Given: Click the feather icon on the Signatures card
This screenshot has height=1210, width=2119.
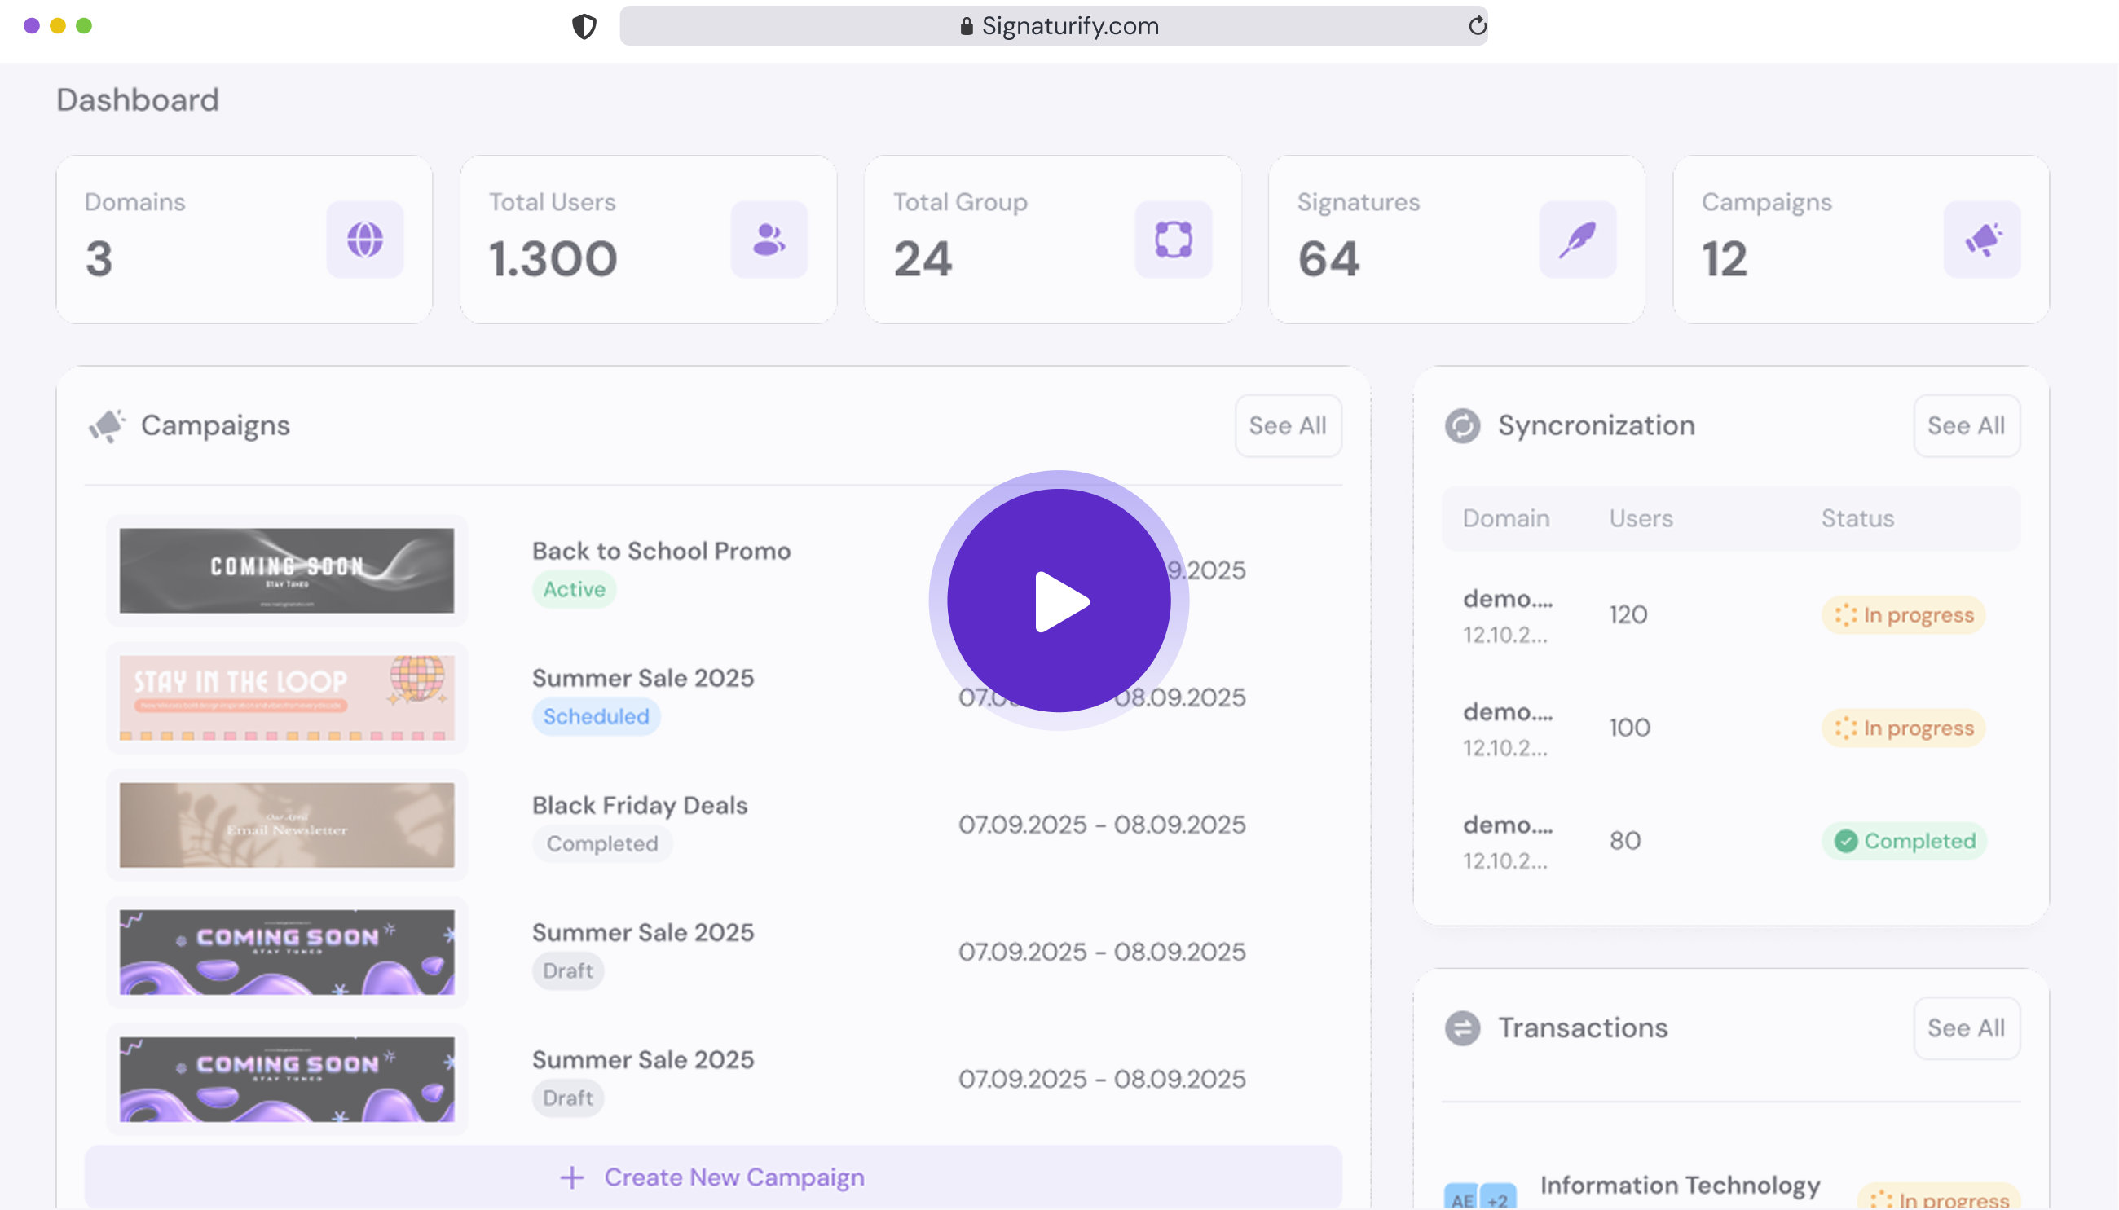Looking at the screenshot, I should click(x=1575, y=240).
